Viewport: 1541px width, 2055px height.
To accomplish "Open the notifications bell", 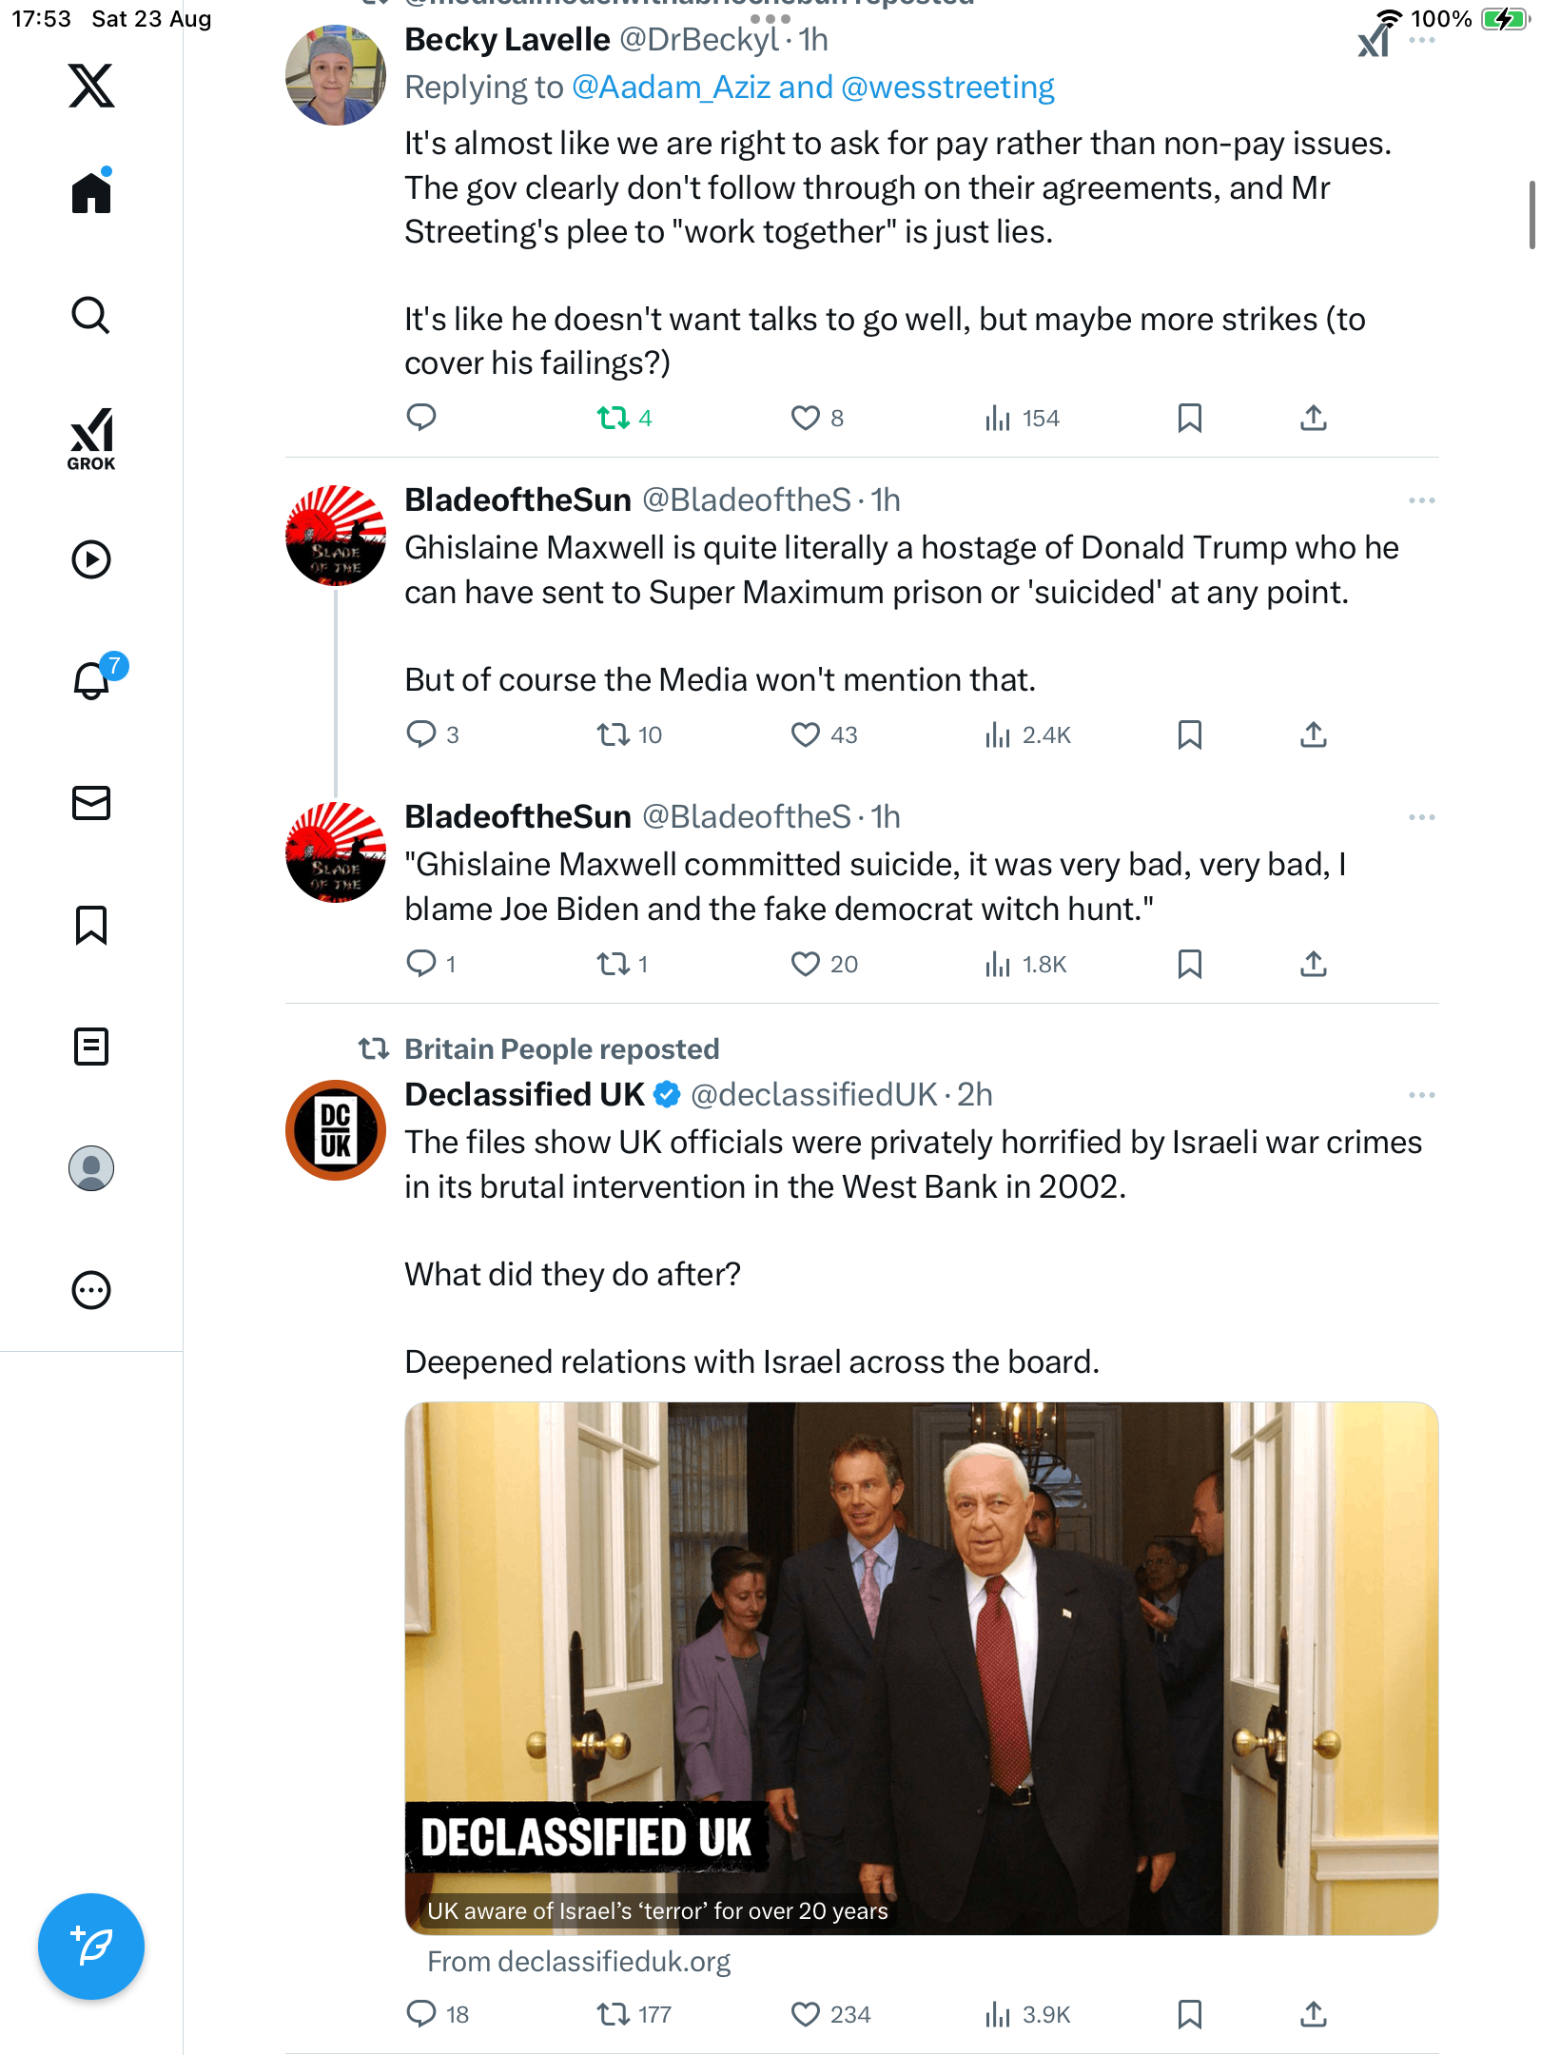I will coord(92,679).
